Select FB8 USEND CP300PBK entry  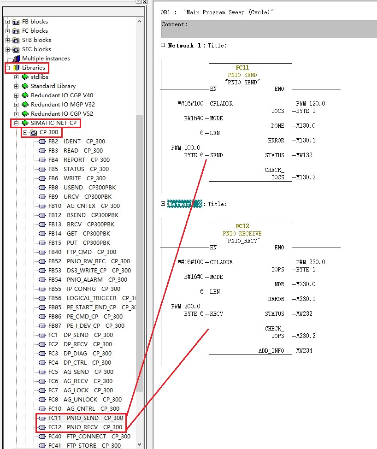pos(82,188)
